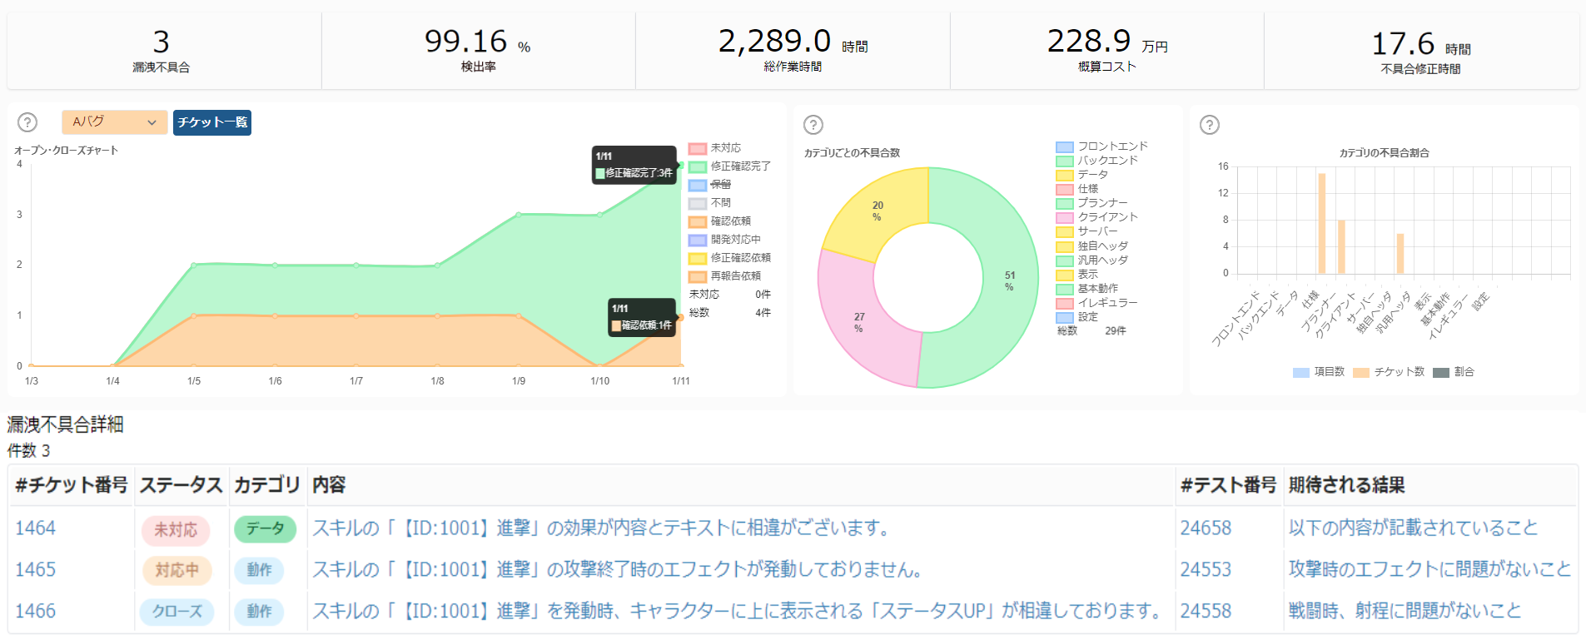Click the データ category badge
This screenshot has width=1586, height=640.
click(x=265, y=528)
